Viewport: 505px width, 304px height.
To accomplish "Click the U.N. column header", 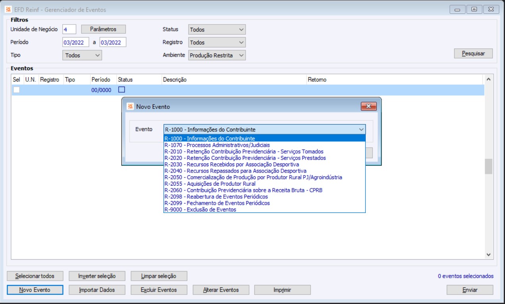I will [x=31, y=80].
